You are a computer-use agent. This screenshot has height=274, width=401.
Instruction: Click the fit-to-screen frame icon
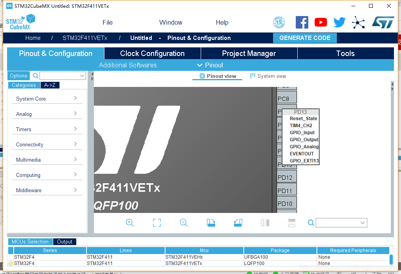point(157,223)
